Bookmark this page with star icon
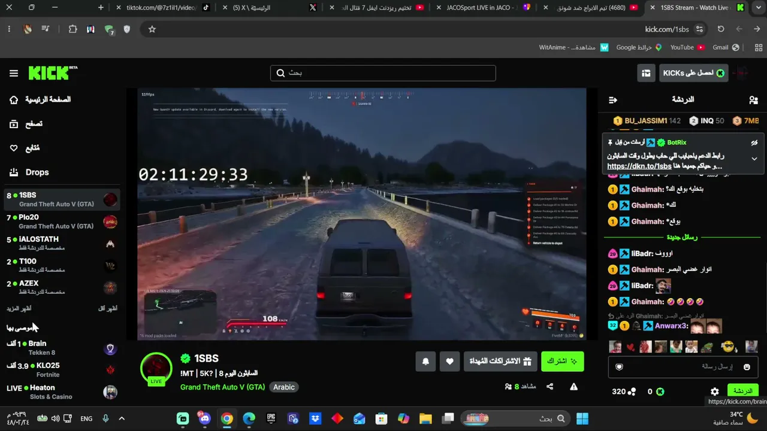This screenshot has width=767, height=431. 152,29
